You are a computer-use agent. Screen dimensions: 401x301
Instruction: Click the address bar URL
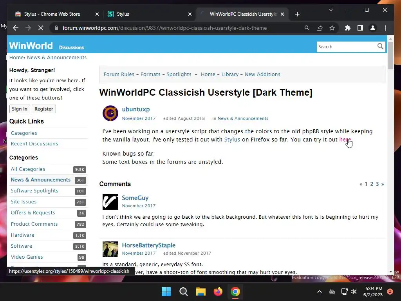click(164, 28)
